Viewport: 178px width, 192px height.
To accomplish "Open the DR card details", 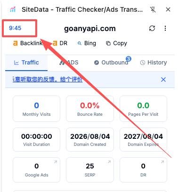I will click(143, 170).
